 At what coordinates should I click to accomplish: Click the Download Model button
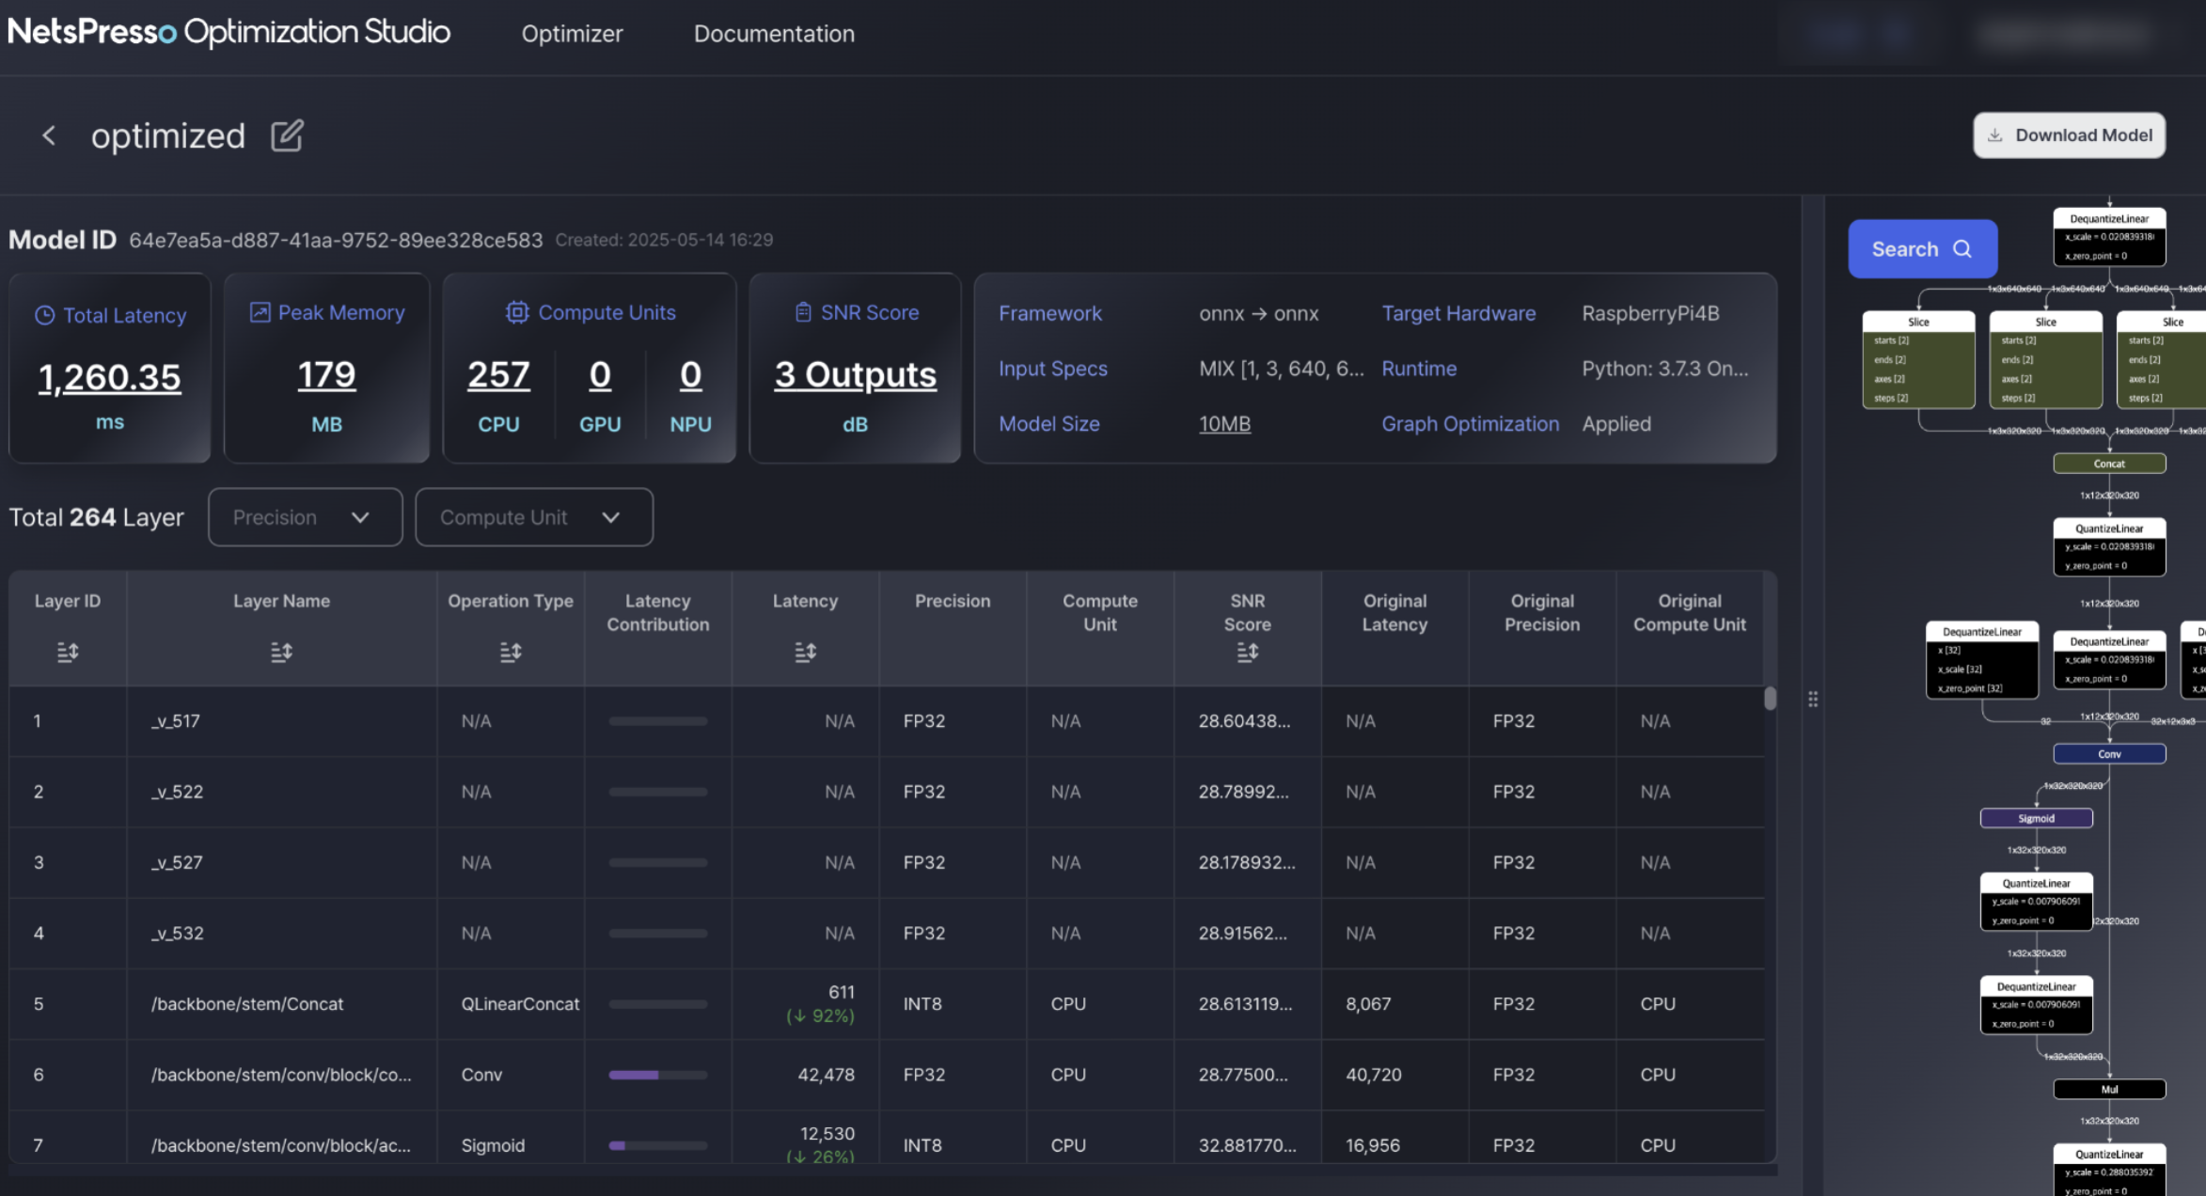(x=2069, y=135)
